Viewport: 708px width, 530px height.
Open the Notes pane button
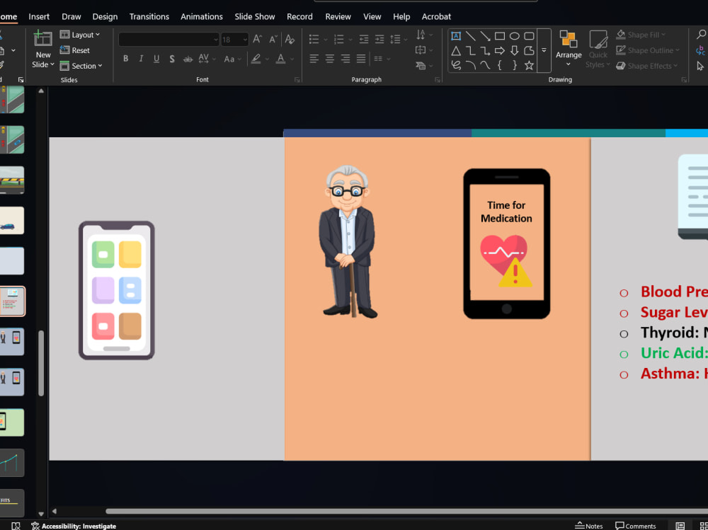[589, 526]
